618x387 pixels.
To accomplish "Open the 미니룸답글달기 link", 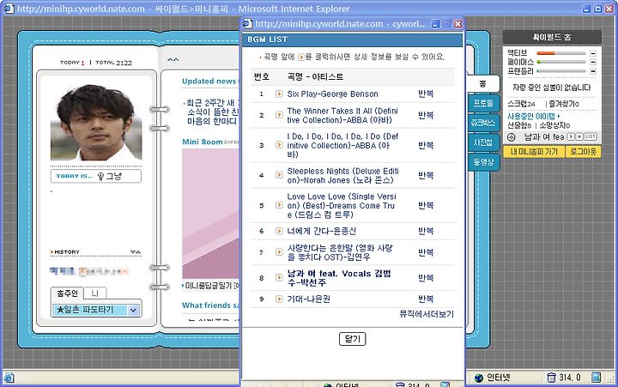I will coord(212,286).
